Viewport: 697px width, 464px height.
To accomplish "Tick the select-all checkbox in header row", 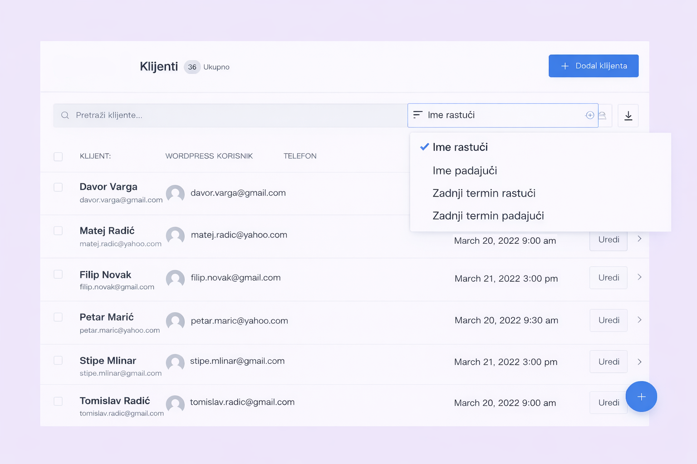I will [58, 156].
